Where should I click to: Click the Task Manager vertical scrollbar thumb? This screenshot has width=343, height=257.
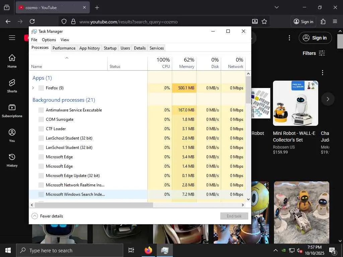[248, 90]
